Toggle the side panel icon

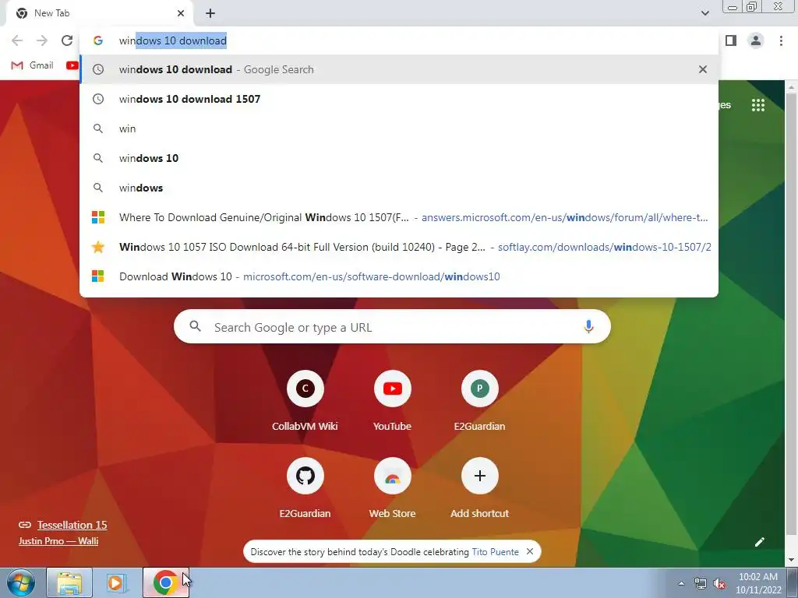tap(731, 40)
